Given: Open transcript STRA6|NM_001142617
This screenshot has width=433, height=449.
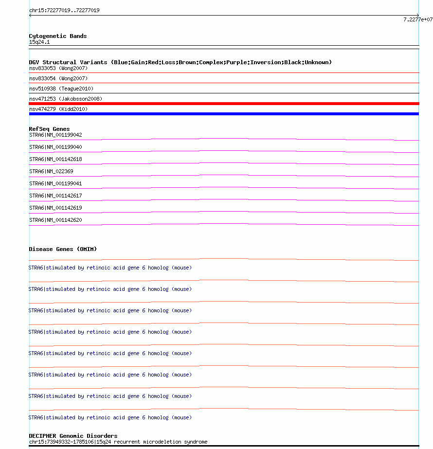Looking at the screenshot, I should click(55, 196).
